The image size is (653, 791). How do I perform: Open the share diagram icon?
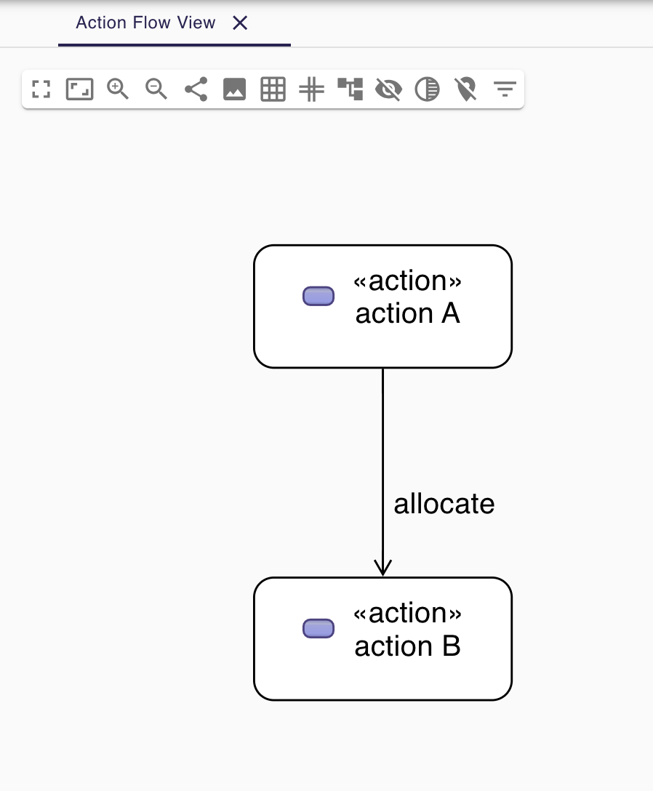click(196, 89)
